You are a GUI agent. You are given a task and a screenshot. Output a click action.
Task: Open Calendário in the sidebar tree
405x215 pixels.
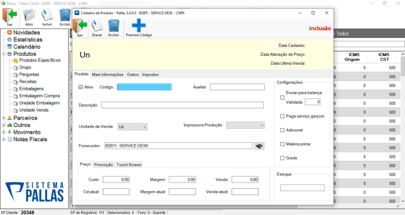(x=27, y=47)
